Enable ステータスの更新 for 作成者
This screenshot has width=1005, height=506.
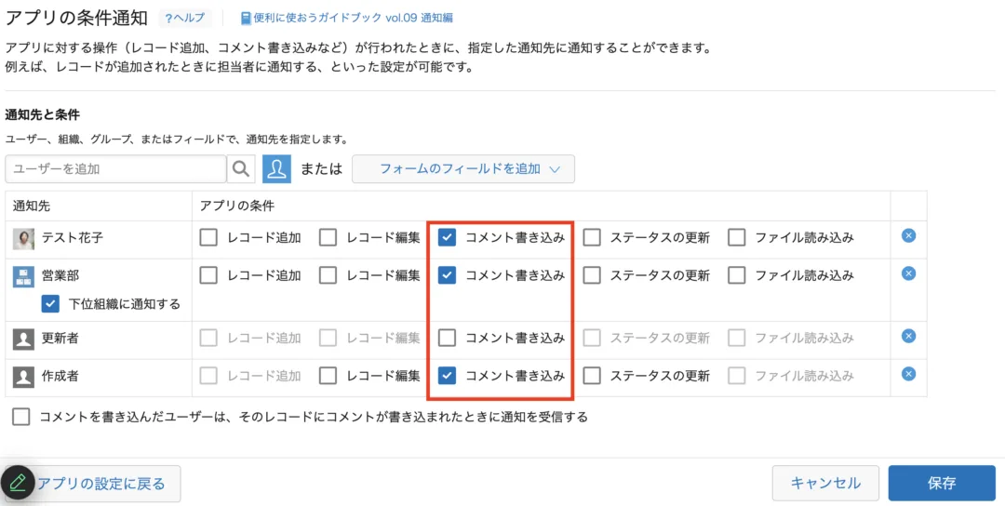(x=592, y=376)
